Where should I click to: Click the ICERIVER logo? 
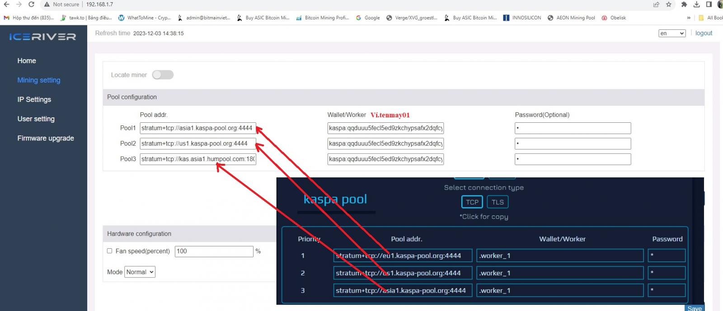pyautogui.click(x=42, y=37)
